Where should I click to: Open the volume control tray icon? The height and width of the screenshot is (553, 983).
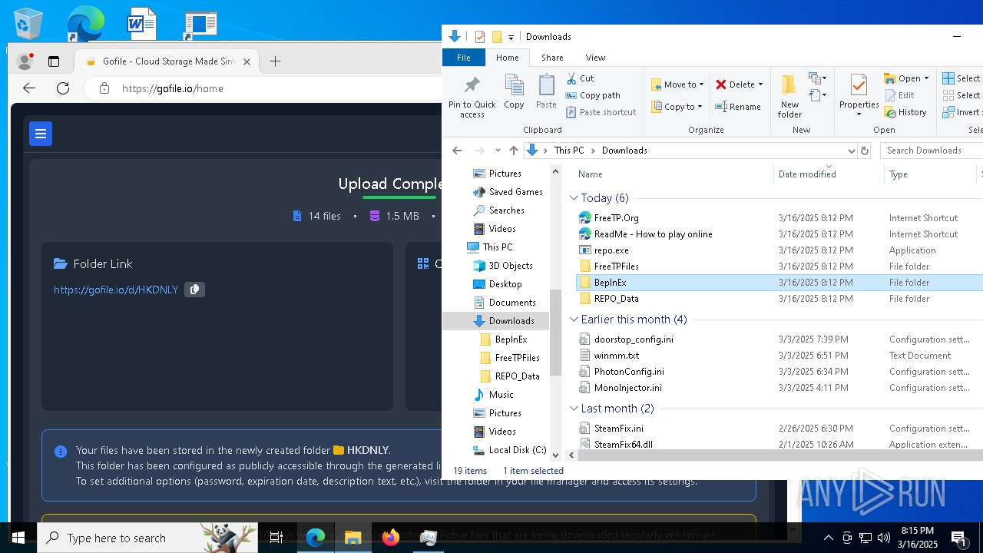(883, 538)
